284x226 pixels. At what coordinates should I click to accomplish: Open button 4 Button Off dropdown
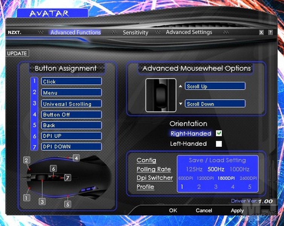71,115
